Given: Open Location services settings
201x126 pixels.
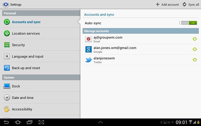Looking at the screenshot, I should (x=41, y=33).
